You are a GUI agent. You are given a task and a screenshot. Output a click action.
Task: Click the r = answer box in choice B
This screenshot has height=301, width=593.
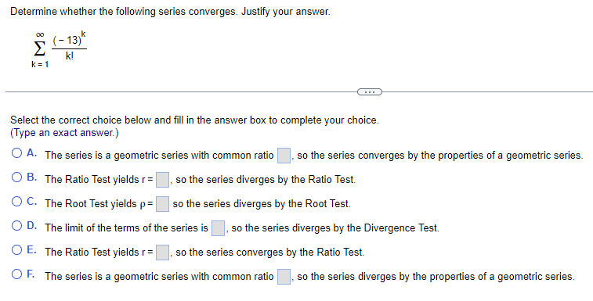(x=163, y=180)
